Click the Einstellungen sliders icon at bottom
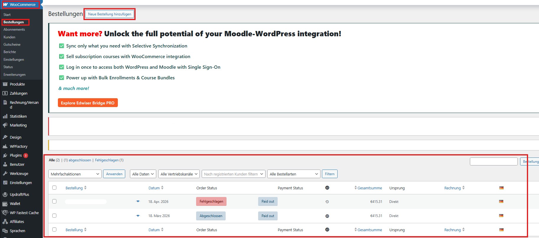Viewport: 539px width, 238px height. coord(5,183)
